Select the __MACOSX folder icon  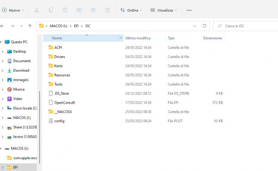51,112
